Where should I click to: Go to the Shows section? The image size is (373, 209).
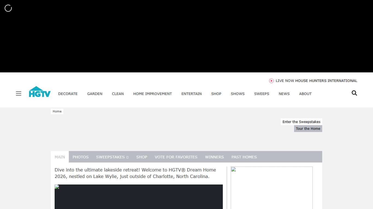coord(238,94)
